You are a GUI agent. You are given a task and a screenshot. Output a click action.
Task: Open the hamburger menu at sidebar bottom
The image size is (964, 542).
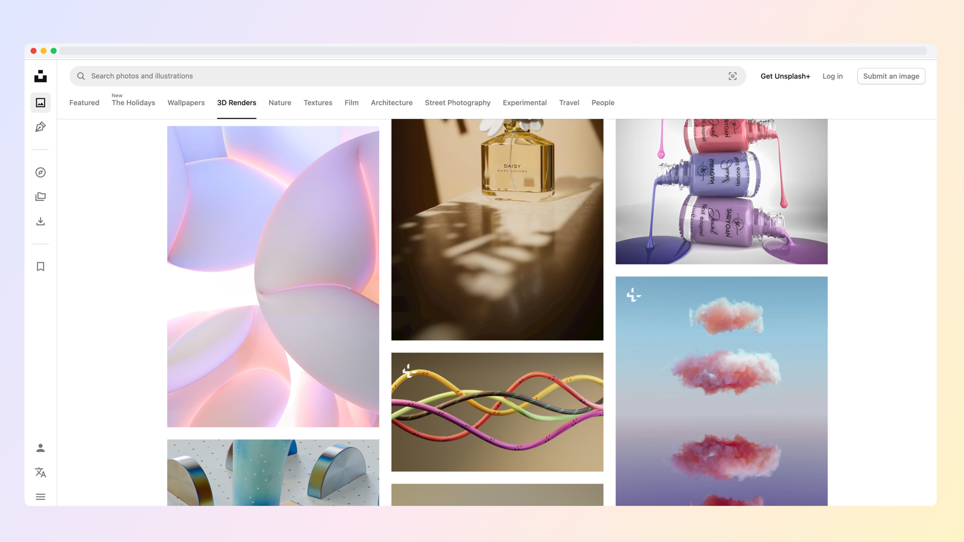click(40, 496)
